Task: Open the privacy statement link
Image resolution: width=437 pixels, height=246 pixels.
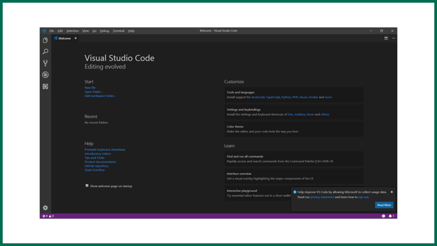Action: tap(322, 197)
